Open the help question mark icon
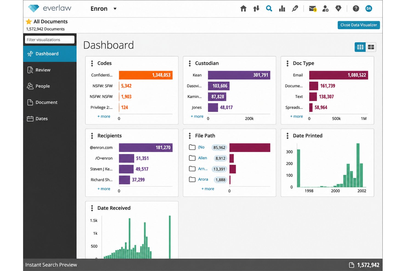 click(356, 9)
